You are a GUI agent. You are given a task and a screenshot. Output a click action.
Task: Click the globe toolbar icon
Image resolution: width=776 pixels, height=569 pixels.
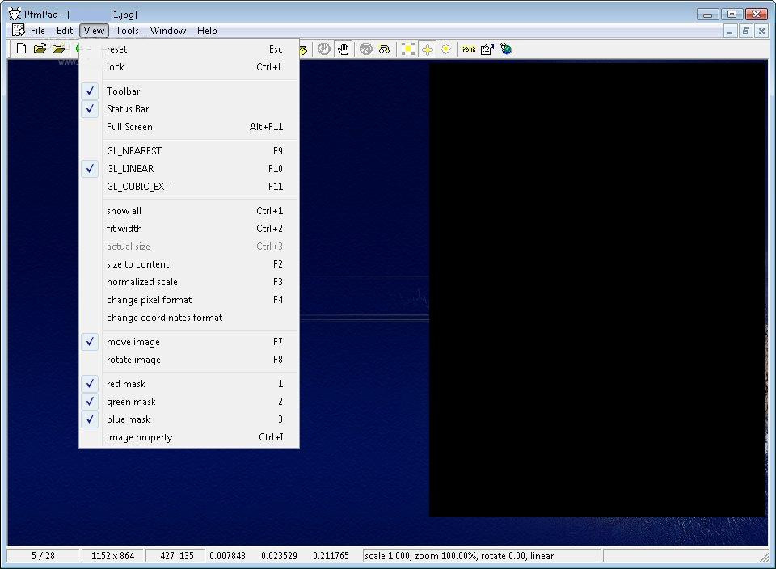click(x=506, y=49)
